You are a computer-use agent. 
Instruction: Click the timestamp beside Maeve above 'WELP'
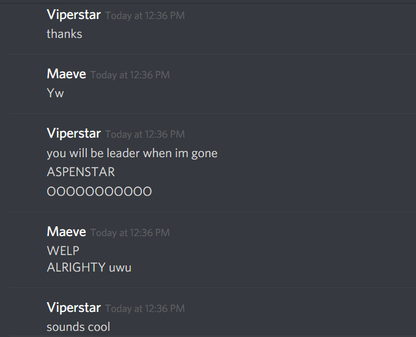click(130, 233)
